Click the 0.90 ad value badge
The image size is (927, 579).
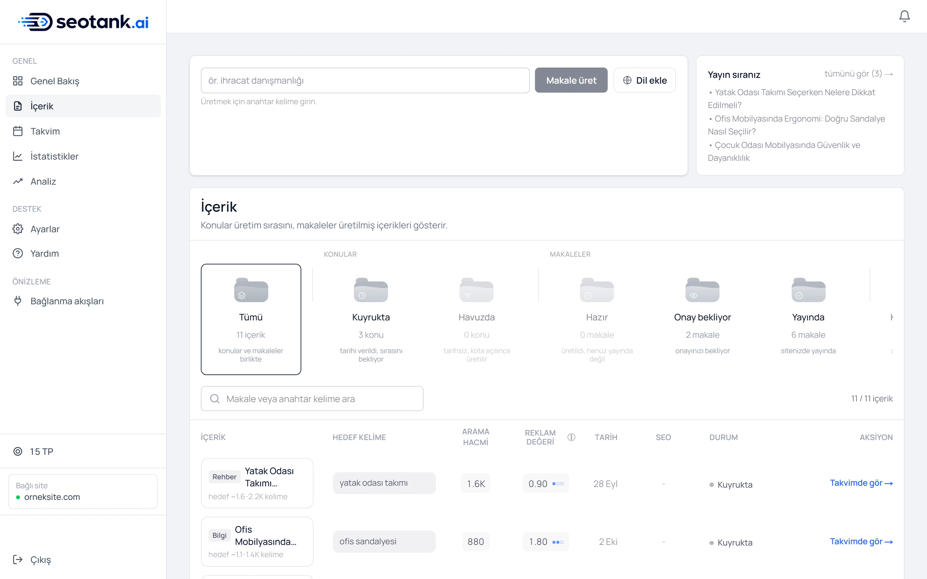point(546,484)
